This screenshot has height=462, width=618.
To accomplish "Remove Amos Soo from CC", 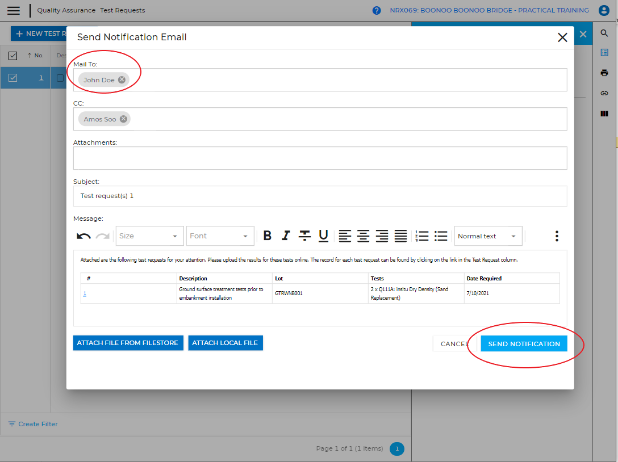I will [123, 119].
